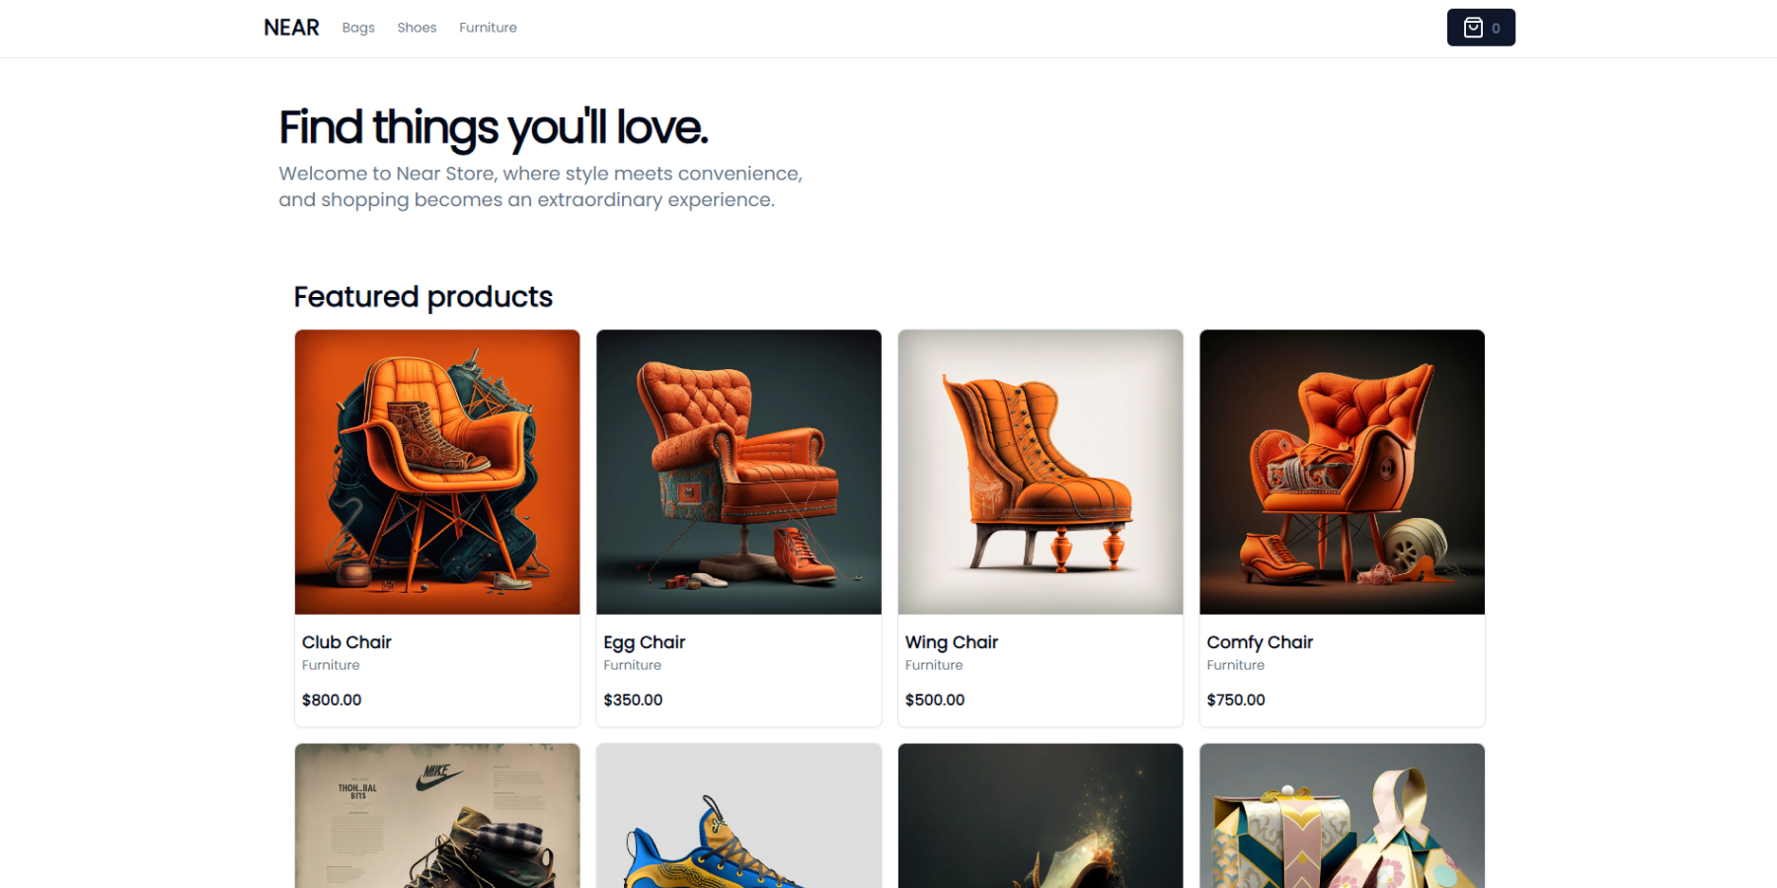Select the Wing Chair product name
Screen dimensions: 1777x888
pos(952,642)
